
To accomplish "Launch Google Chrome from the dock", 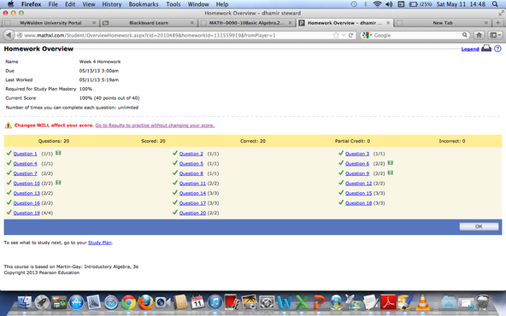I will click(x=128, y=302).
